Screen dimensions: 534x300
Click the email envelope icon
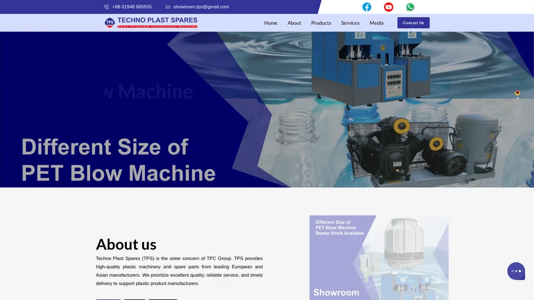(x=168, y=7)
